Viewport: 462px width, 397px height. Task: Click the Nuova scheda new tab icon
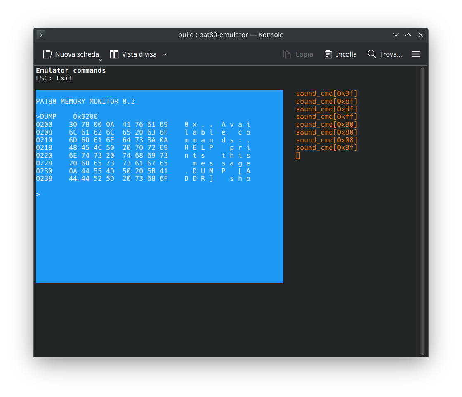point(47,54)
